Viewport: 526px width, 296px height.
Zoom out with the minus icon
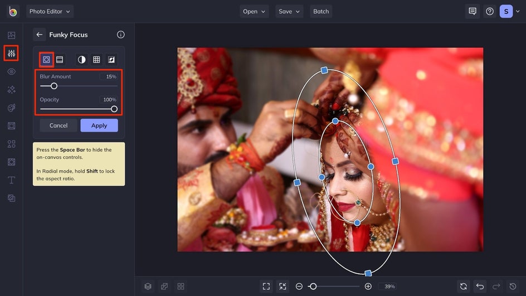[x=299, y=287]
